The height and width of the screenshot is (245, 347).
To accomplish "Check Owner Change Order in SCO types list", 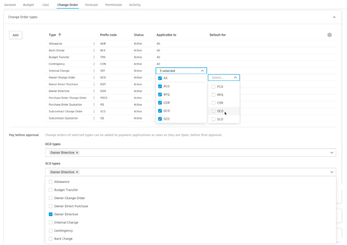I will pos(51,198).
